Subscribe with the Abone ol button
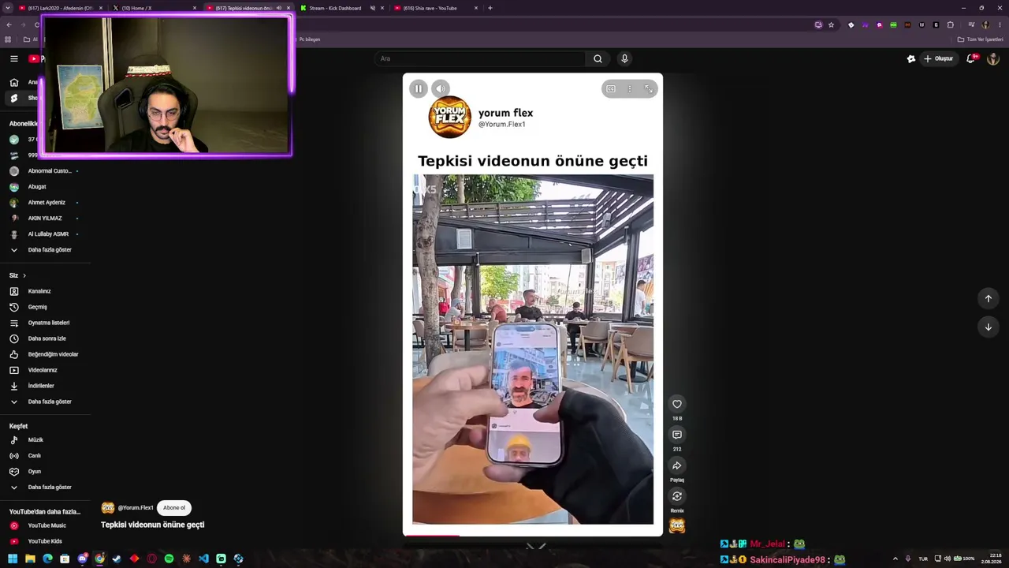This screenshot has width=1009, height=568. click(x=174, y=507)
